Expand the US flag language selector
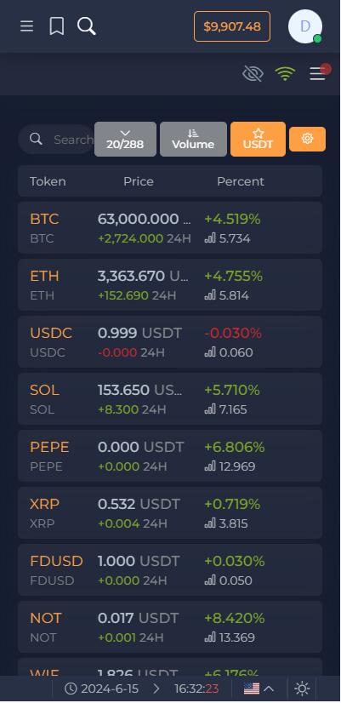Image resolution: width=341 pixels, height=703 pixels. pyautogui.click(x=259, y=689)
